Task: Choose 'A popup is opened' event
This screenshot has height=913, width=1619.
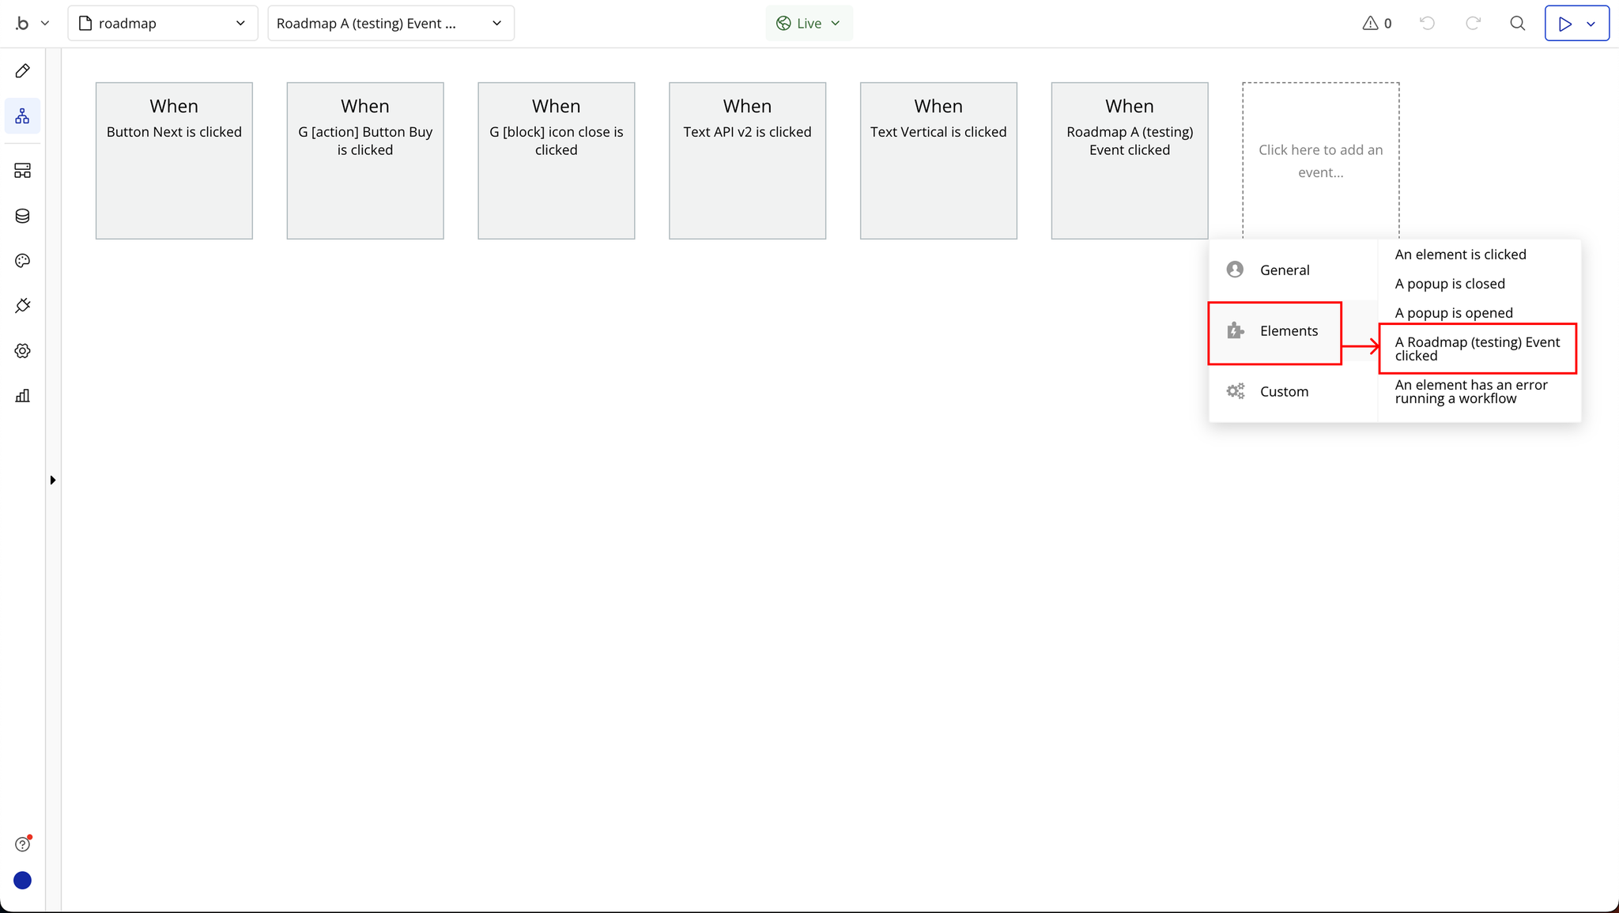Action: (1453, 313)
